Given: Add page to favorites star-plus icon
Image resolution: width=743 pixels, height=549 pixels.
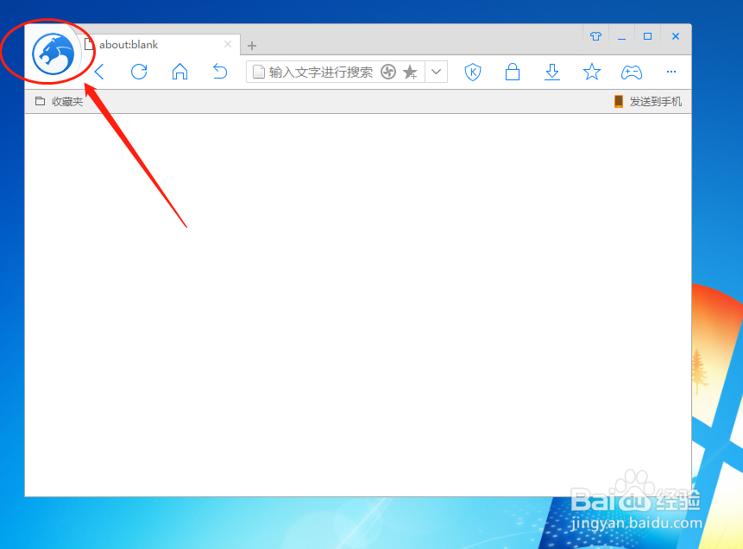Looking at the screenshot, I should pyautogui.click(x=410, y=72).
